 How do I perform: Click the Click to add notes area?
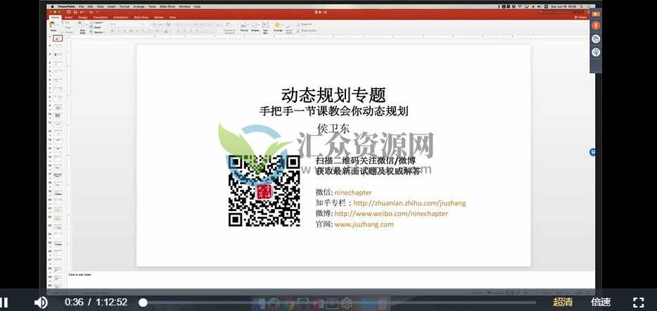click(80, 275)
